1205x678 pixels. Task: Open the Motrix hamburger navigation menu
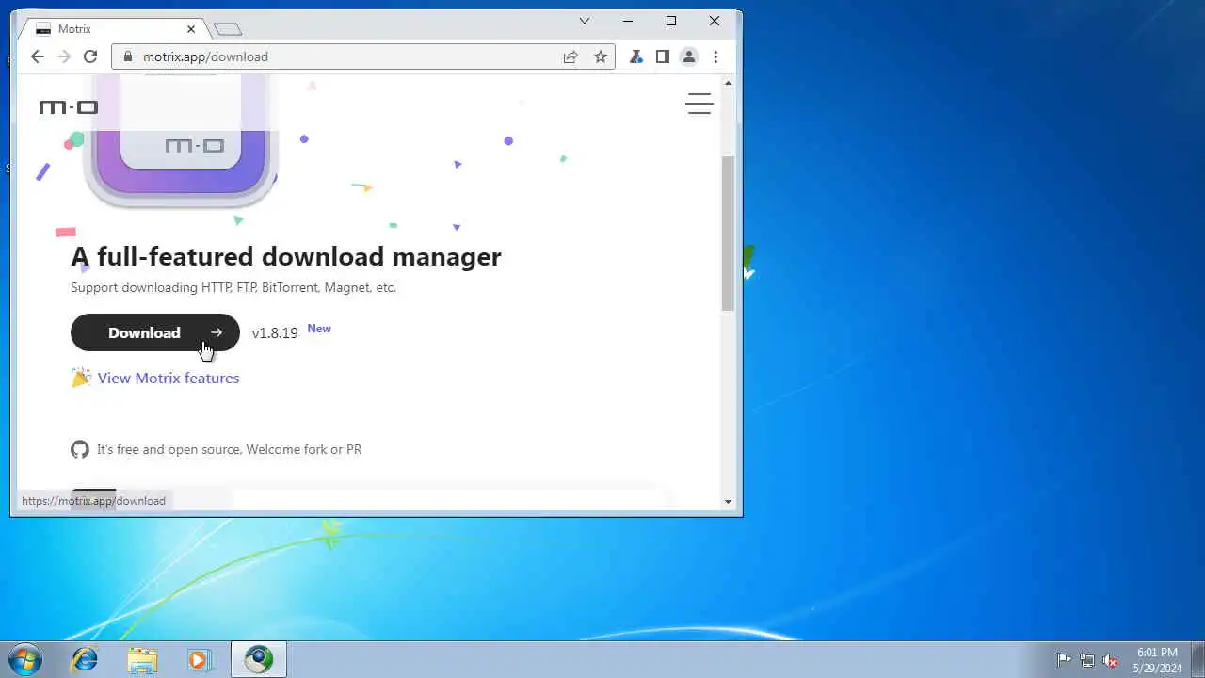pyautogui.click(x=699, y=104)
